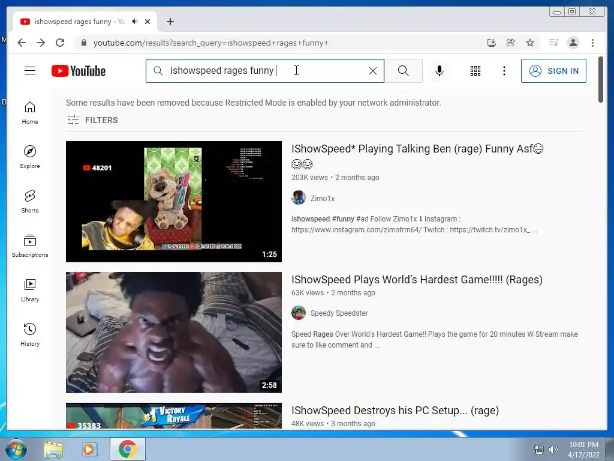The height and width of the screenshot is (461, 614).
Task: Open the YouTube hamburger guide menu
Action: tap(30, 71)
